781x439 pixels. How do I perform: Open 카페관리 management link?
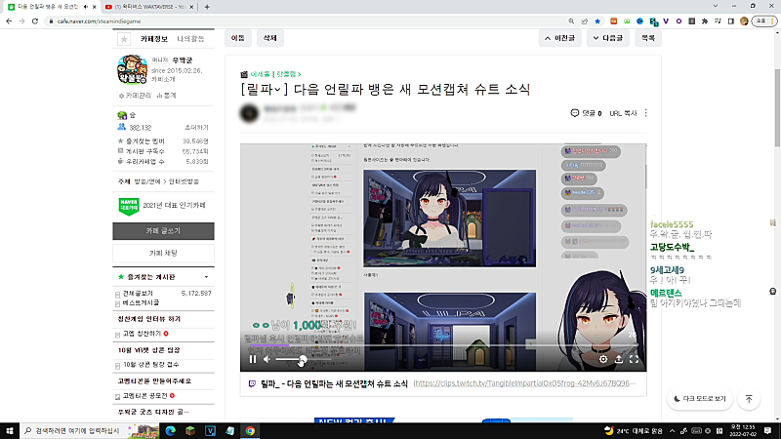pyautogui.click(x=135, y=95)
